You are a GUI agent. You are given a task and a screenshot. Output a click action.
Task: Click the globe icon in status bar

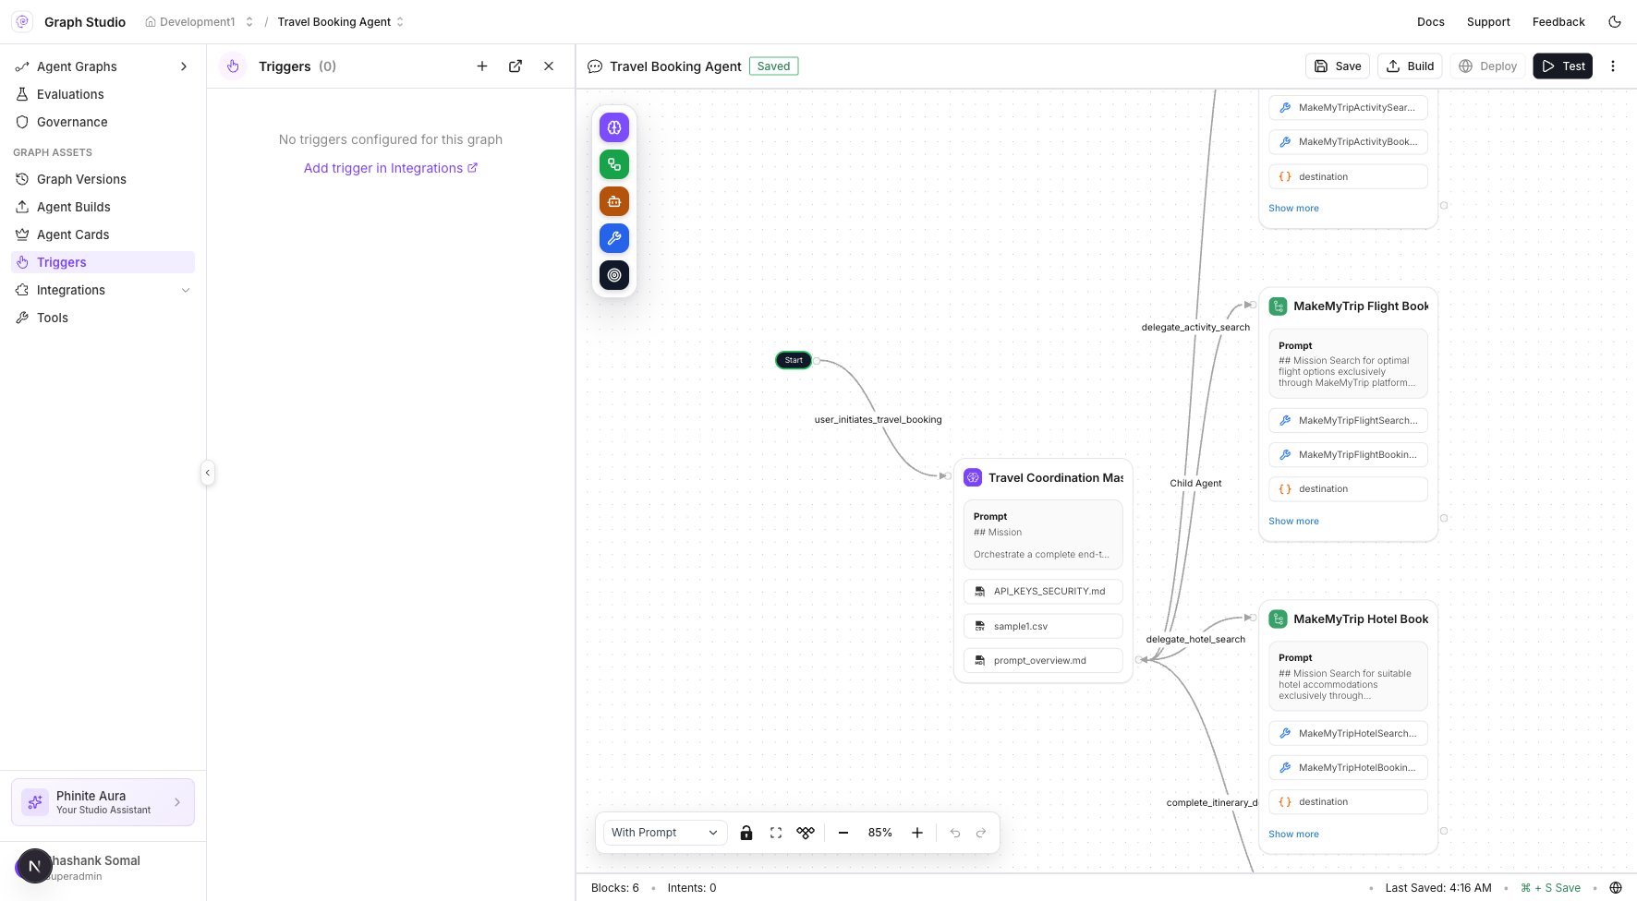pos(1616,888)
